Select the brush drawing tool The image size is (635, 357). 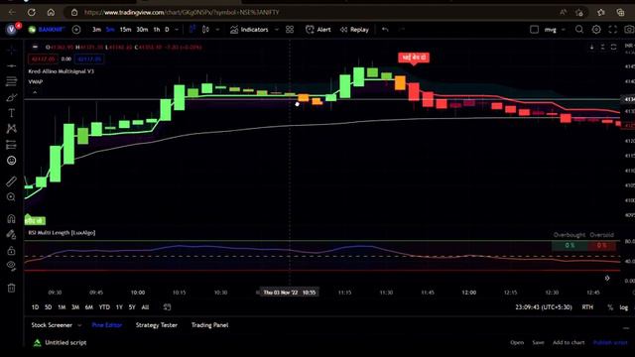click(11, 97)
